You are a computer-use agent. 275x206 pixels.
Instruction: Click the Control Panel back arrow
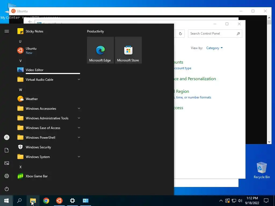(x=30, y=22)
